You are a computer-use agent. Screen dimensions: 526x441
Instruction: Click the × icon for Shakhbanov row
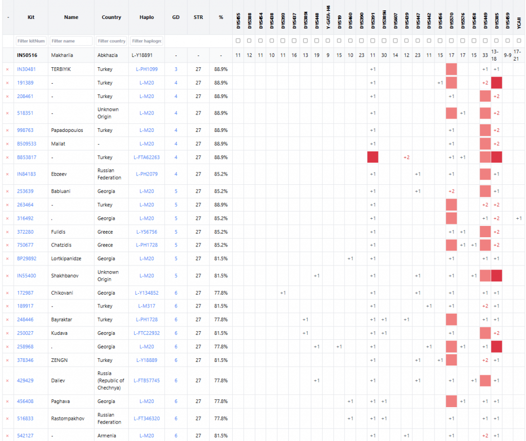click(7, 276)
